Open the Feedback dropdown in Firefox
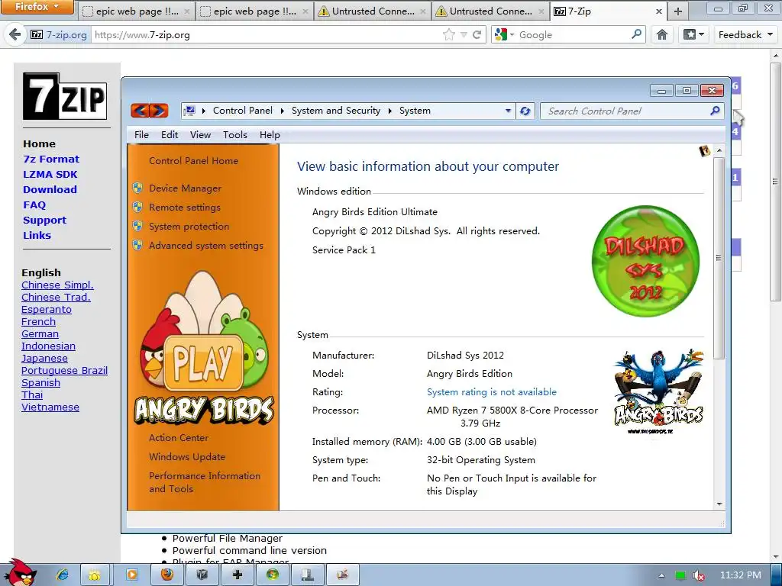The height and width of the screenshot is (586, 782). pos(745,34)
